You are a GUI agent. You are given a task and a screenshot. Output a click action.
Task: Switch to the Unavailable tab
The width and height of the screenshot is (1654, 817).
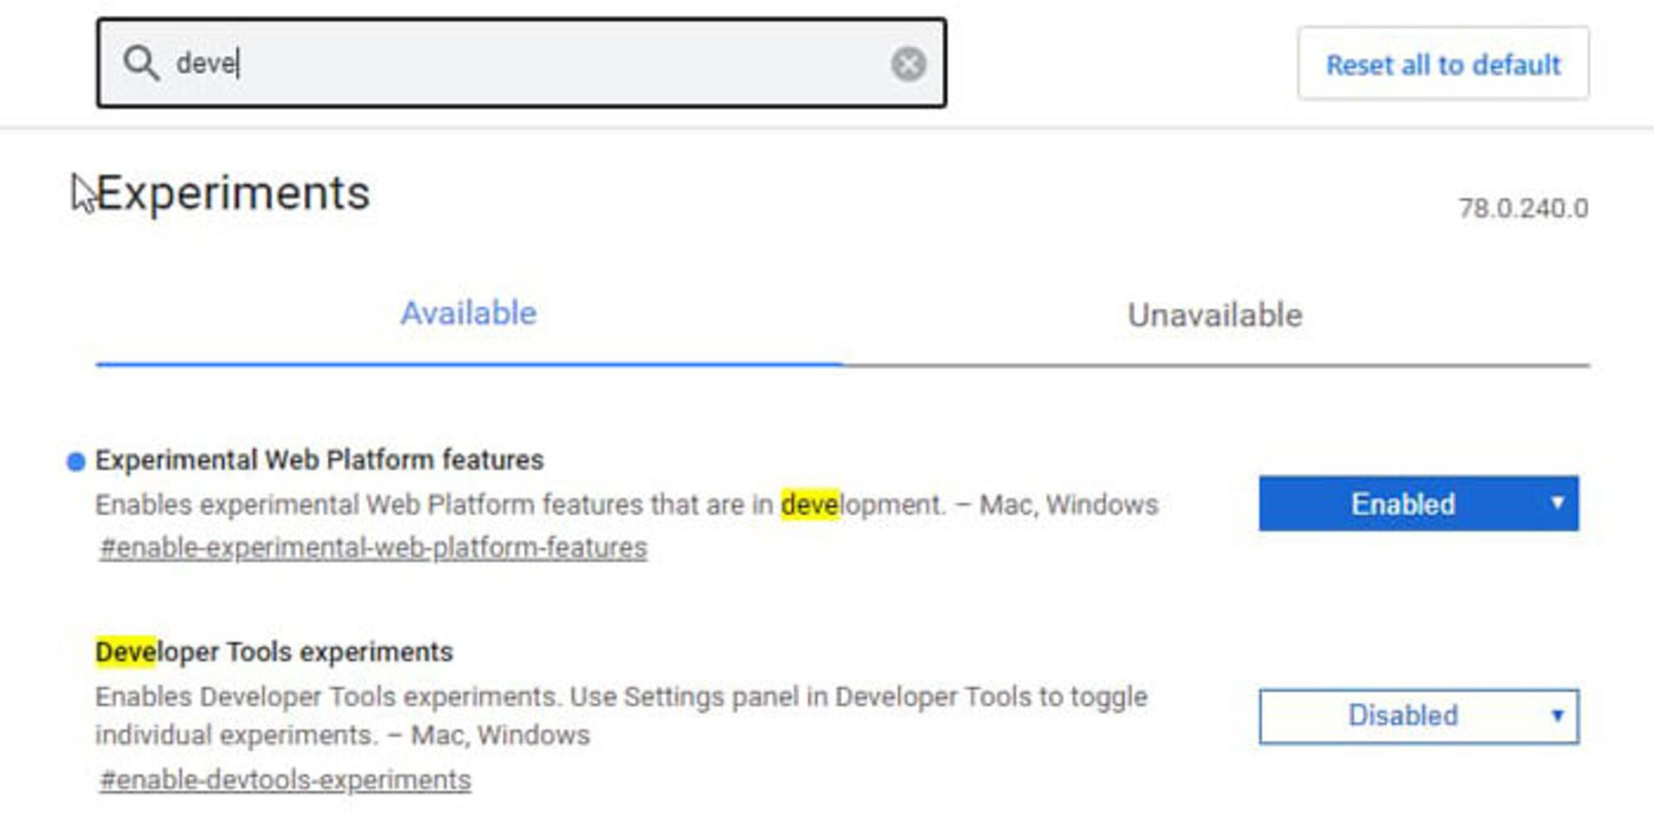point(1215,316)
